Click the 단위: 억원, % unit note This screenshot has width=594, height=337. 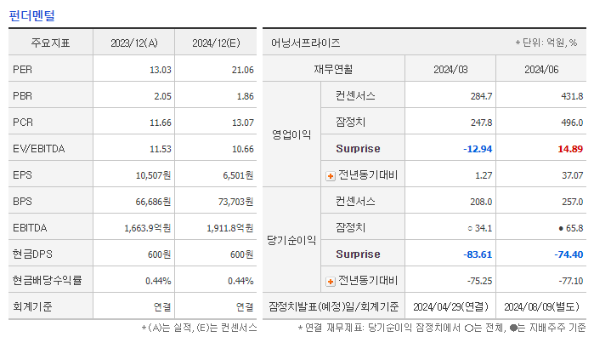pos(546,43)
